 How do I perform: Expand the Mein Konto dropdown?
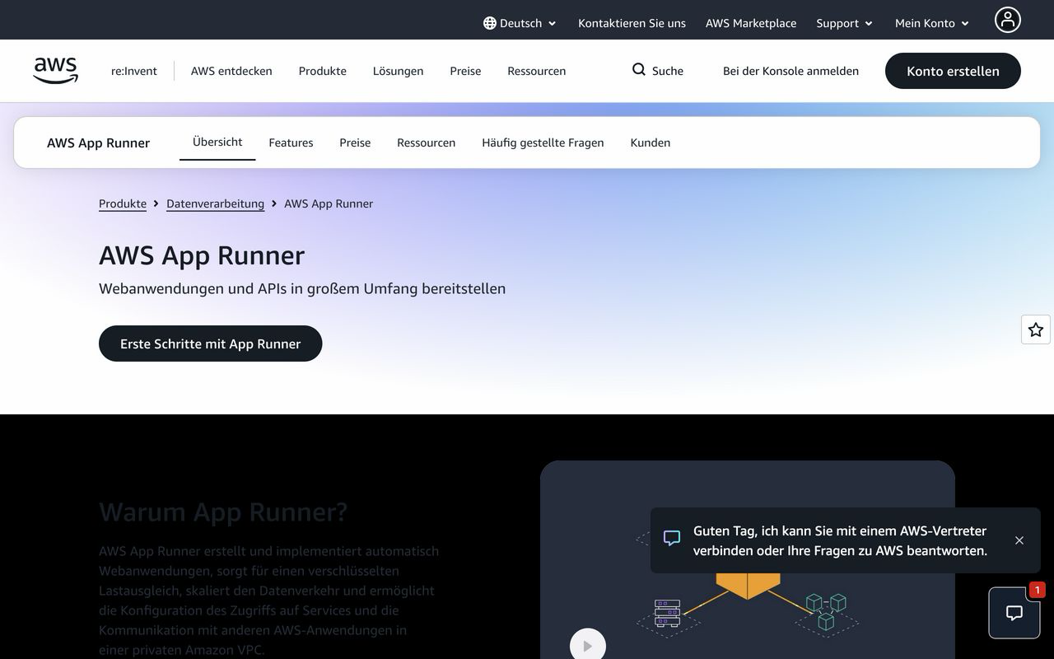coord(932,23)
